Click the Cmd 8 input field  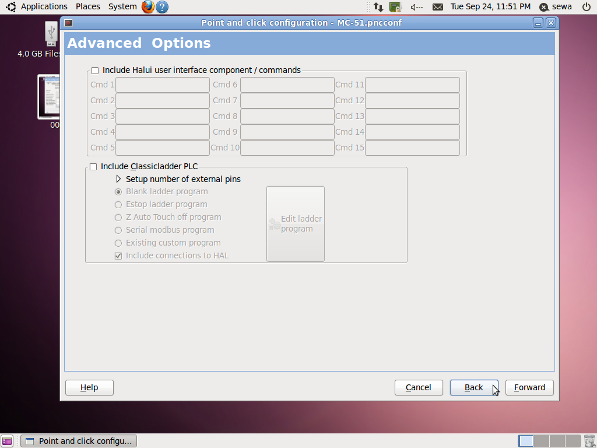click(287, 116)
